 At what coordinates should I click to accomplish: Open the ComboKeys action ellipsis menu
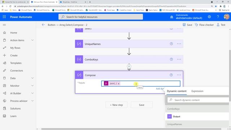pos(179,59)
